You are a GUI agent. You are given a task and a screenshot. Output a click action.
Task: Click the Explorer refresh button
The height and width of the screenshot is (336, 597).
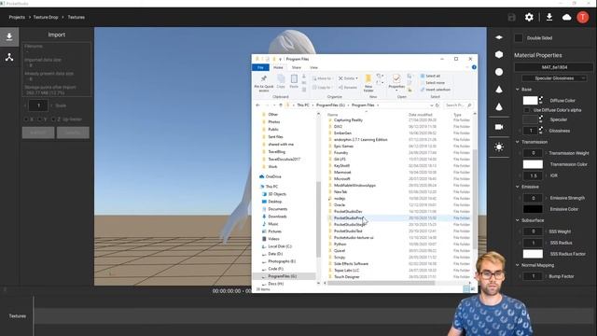[437, 105]
